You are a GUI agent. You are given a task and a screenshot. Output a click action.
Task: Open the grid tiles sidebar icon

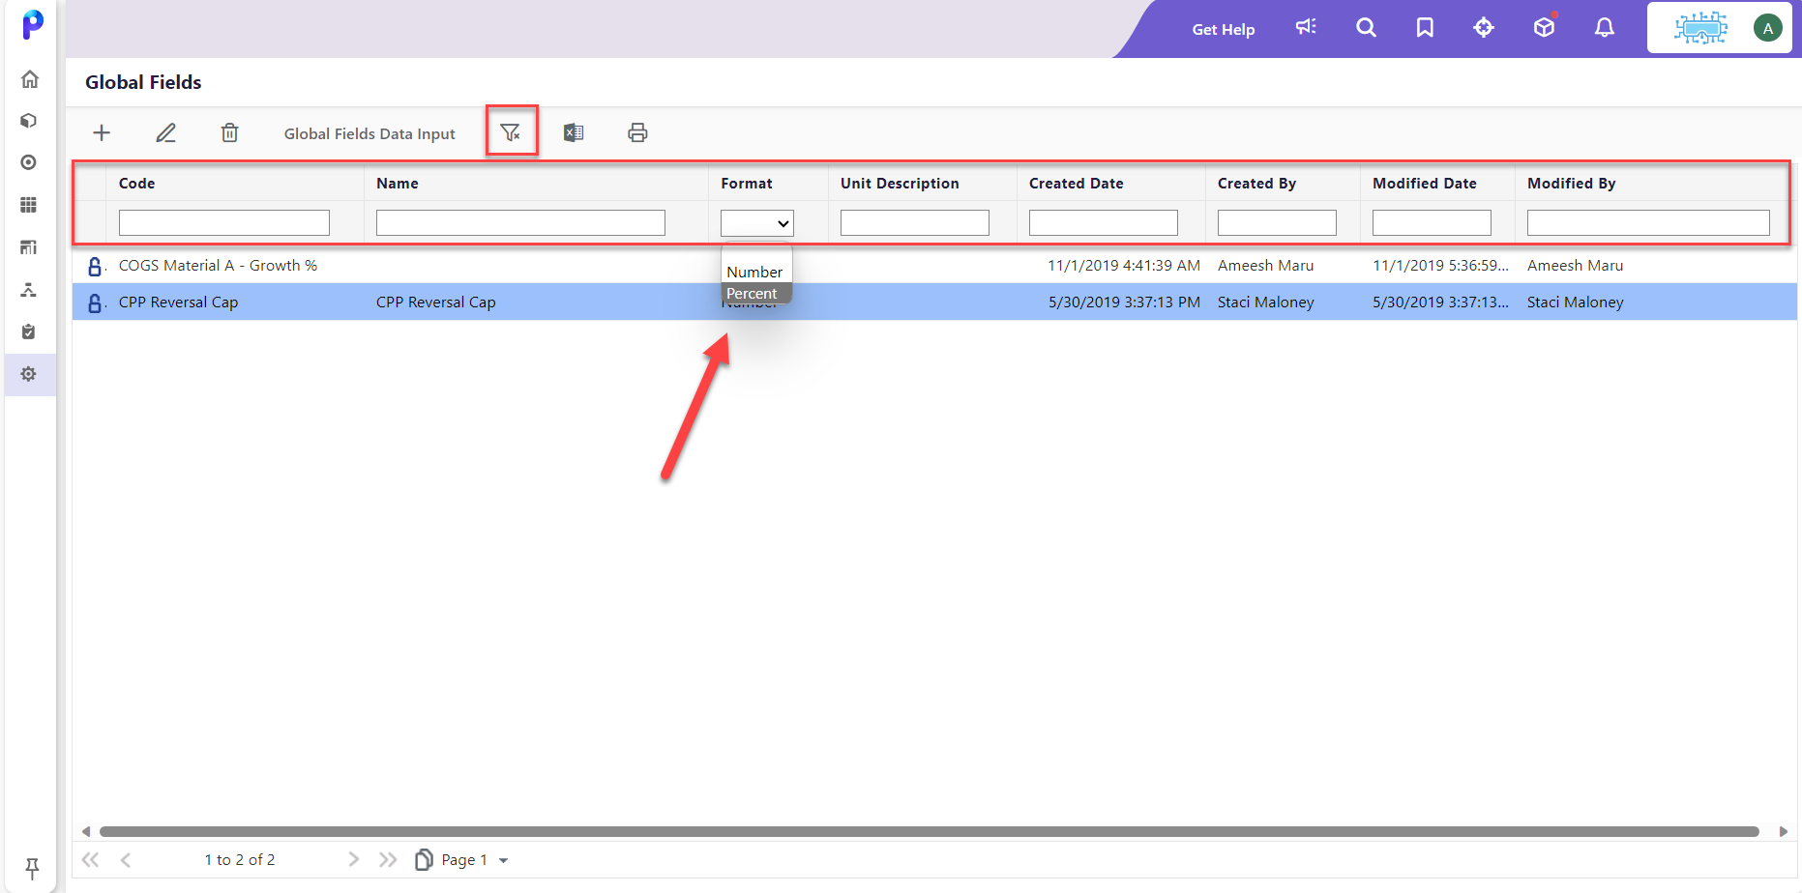29,205
